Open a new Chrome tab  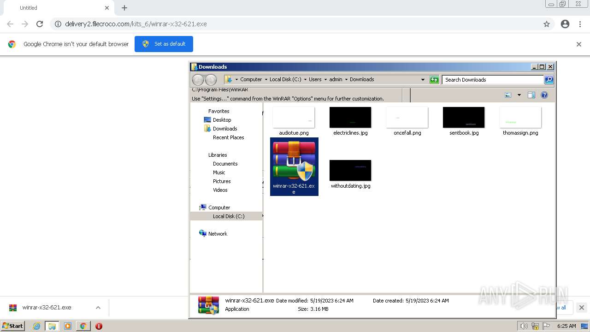(124, 8)
